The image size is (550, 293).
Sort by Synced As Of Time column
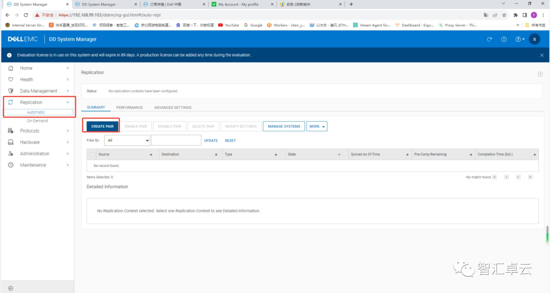[379, 154]
